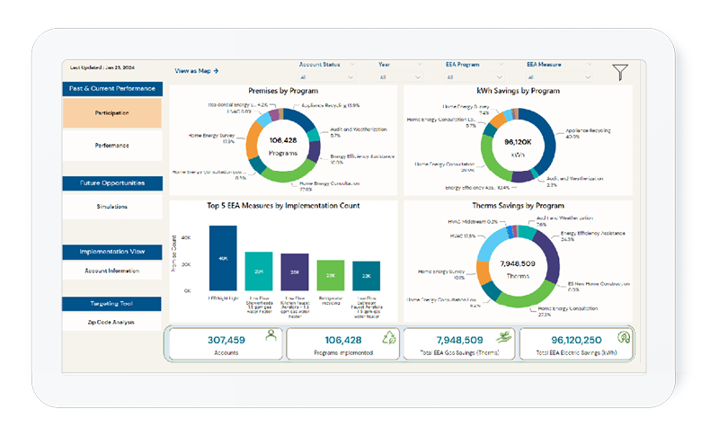Click the View as Map link
This screenshot has height=436, width=719.
pos(197,70)
